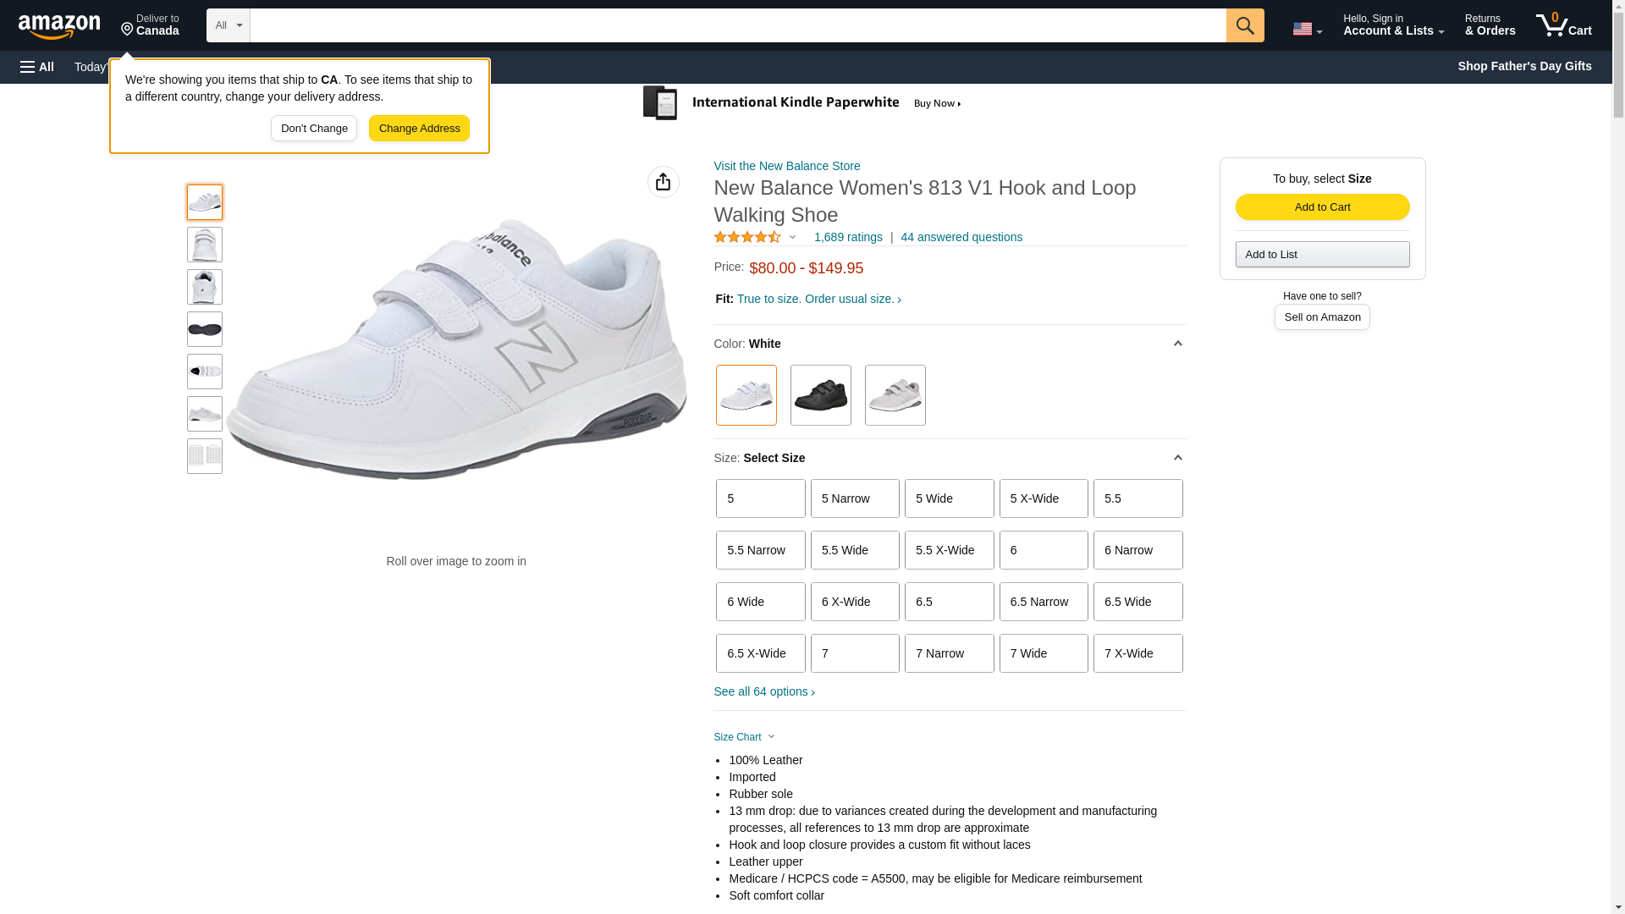Click See all 64 options link
The height and width of the screenshot is (914, 1625).
tap(763, 692)
